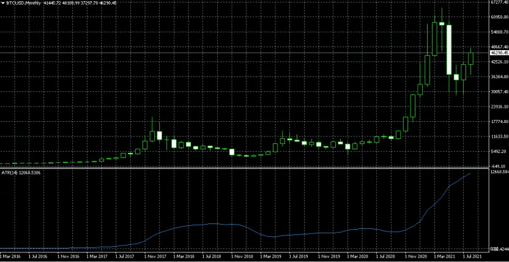
Task: Click the 1 Mar 2018 date label
Action: point(184,256)
